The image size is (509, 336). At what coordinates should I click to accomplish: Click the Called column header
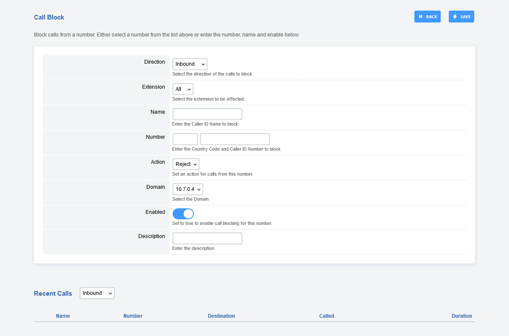pos(327,316)
